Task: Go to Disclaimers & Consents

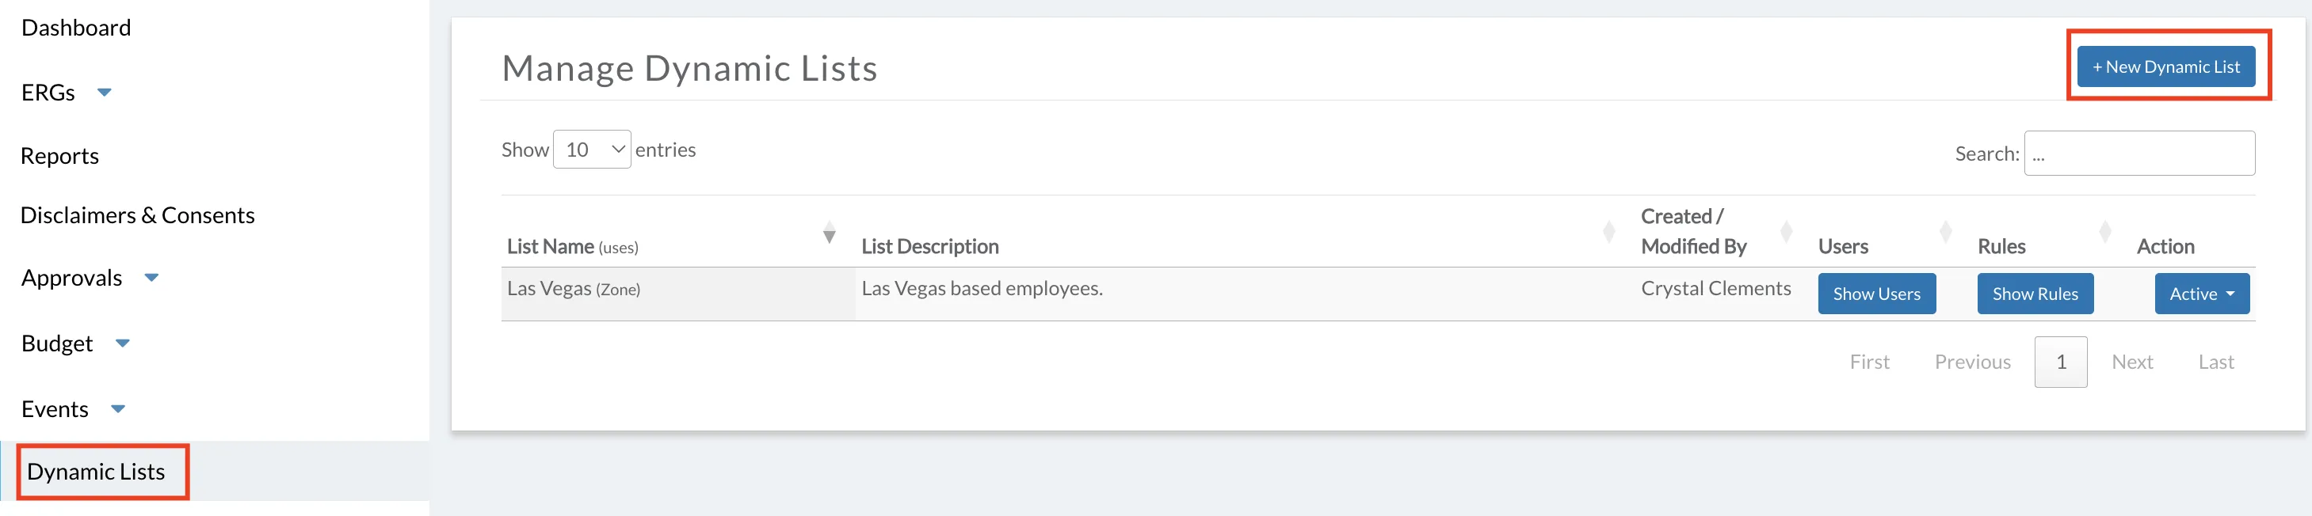Action: (x=137, y=216)
